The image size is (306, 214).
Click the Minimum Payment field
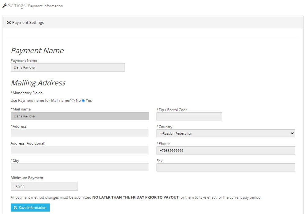coord(44,187)
